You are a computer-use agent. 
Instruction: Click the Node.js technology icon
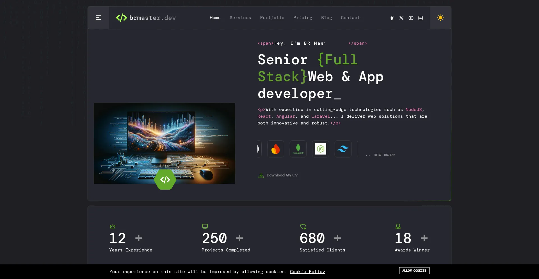click(x=320, y=149)
